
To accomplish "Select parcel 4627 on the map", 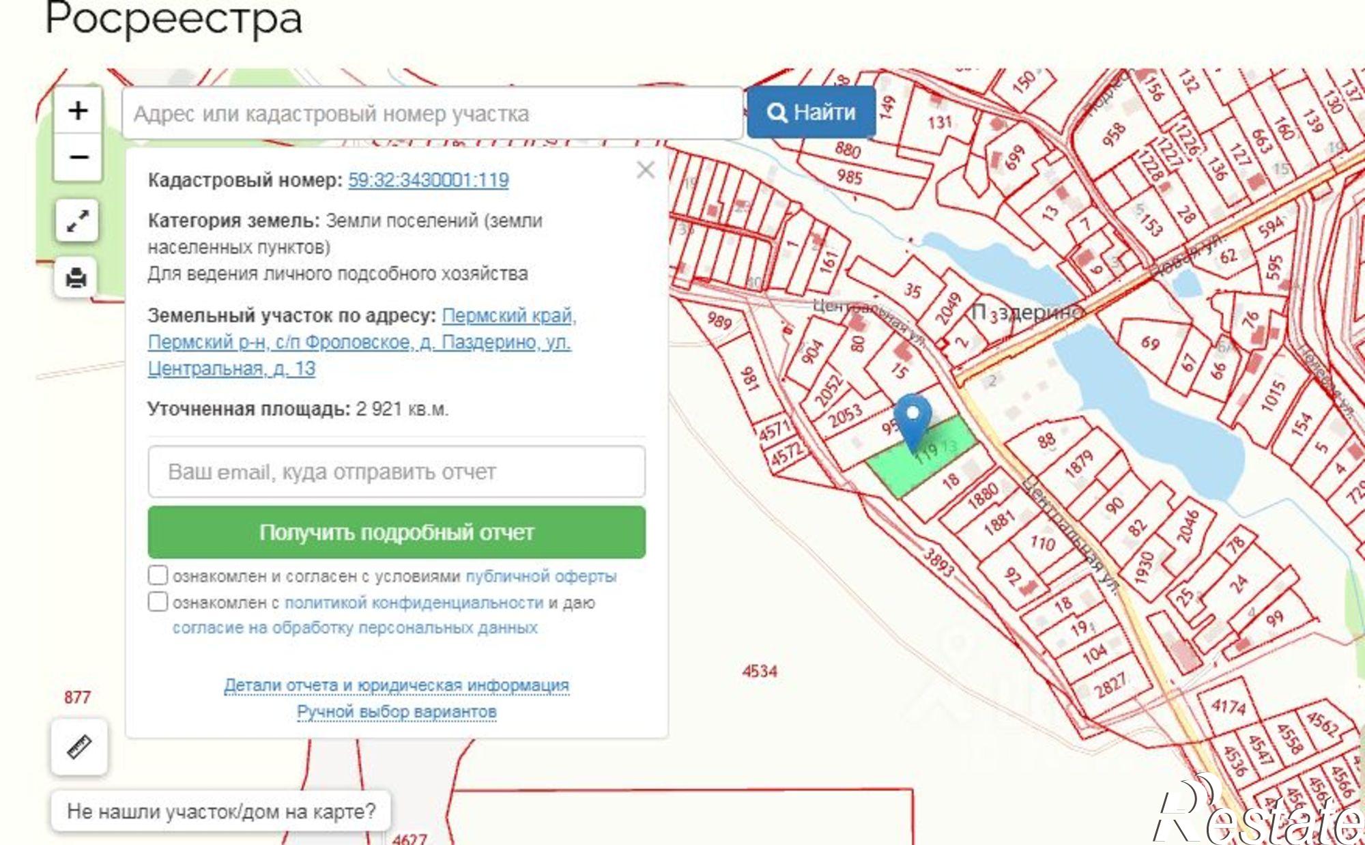I will click(409, 839).
